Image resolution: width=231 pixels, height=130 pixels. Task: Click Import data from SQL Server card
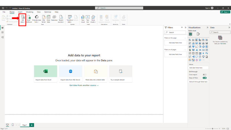(70, 74)
